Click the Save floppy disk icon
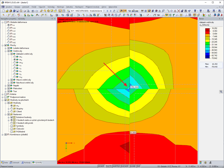This screenshot has width=224, height=168. [x=17, y=11]
